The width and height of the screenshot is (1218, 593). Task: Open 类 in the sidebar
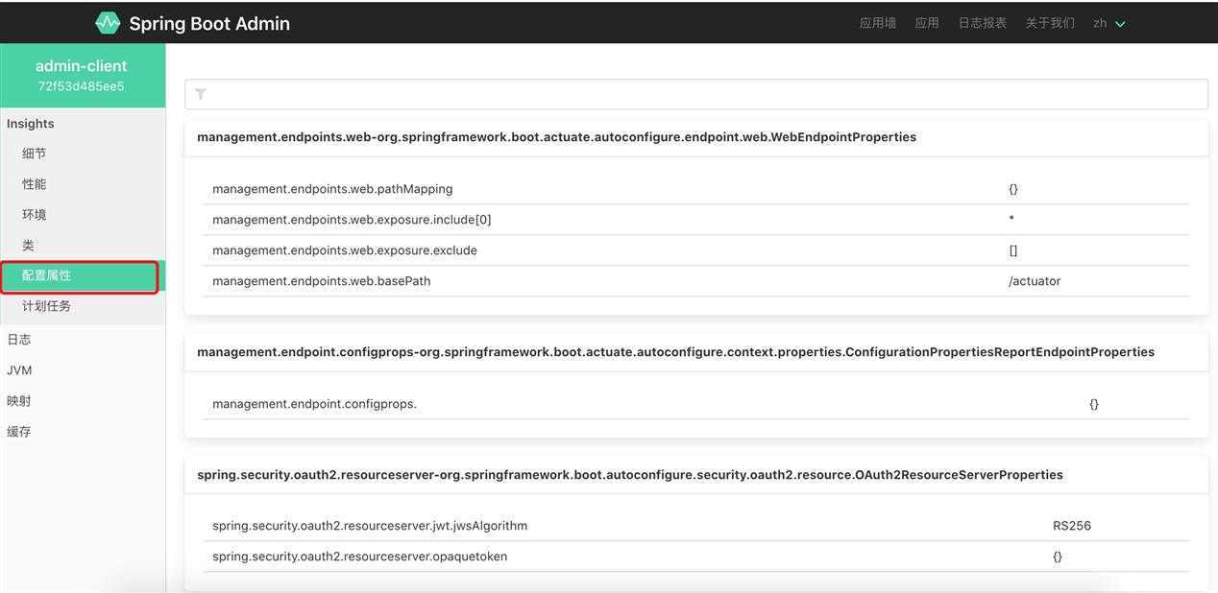[x=29, y=246]
